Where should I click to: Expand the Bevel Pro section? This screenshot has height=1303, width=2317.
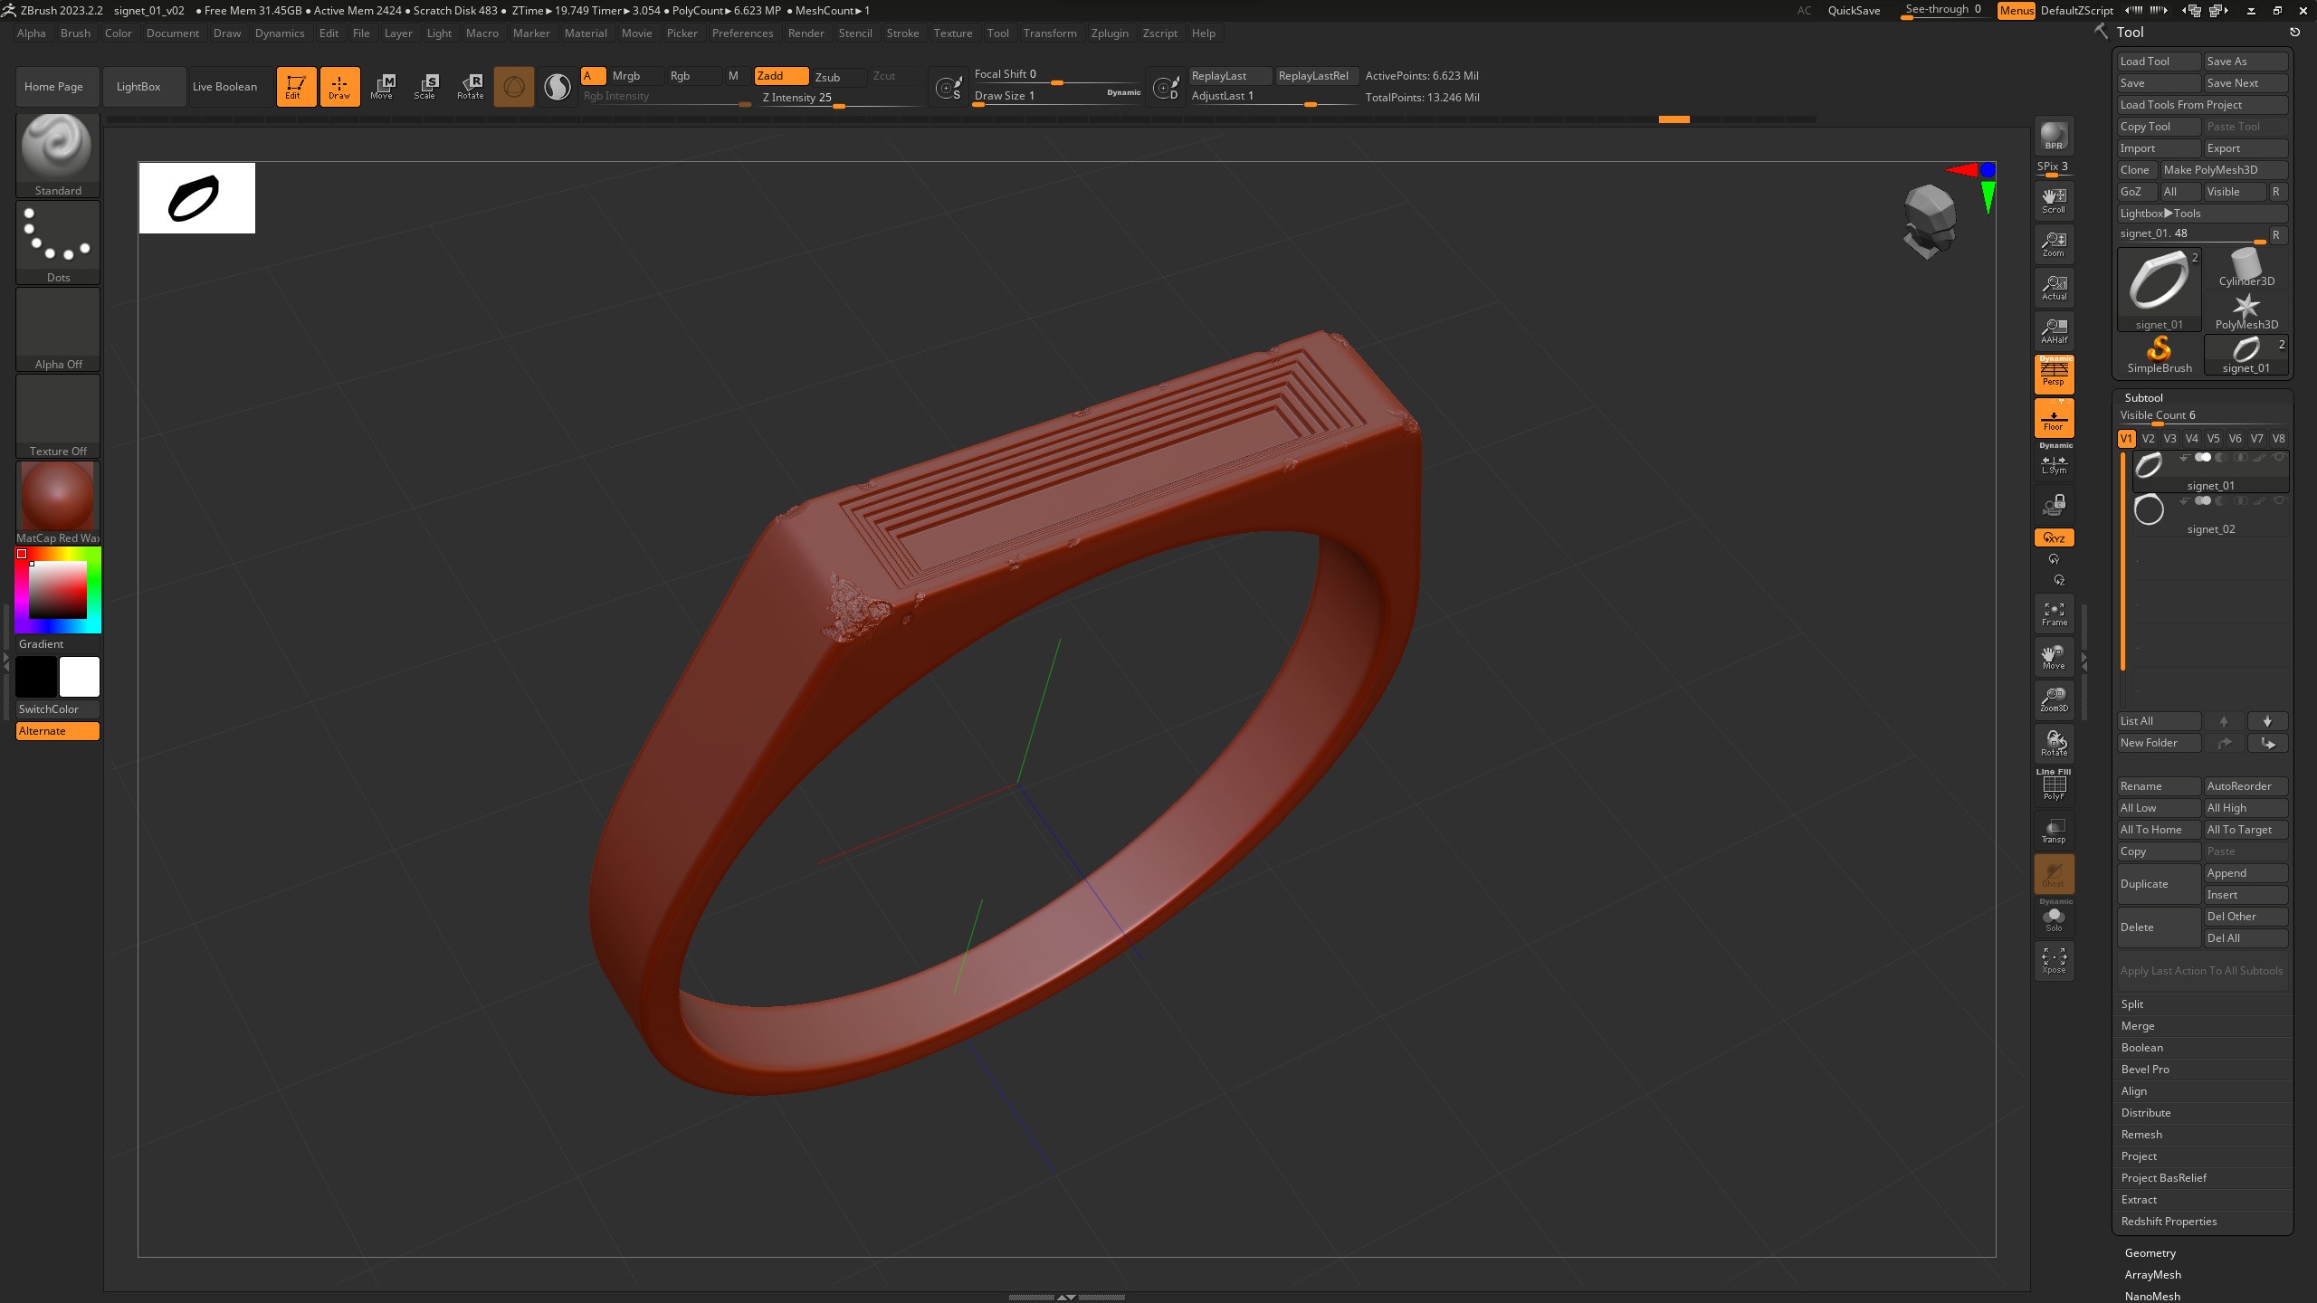click(x=2145, y=1070)
